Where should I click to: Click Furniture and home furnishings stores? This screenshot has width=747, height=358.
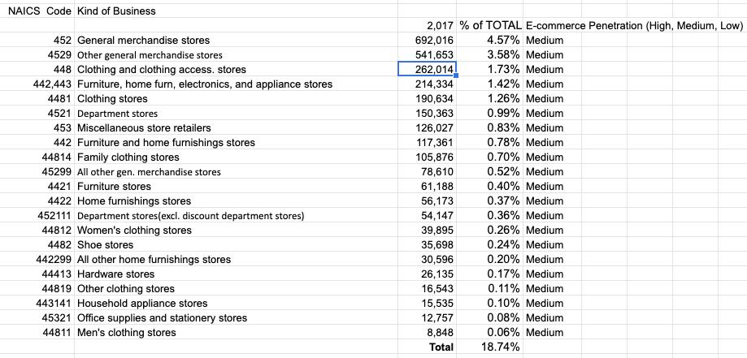point(236,142)
